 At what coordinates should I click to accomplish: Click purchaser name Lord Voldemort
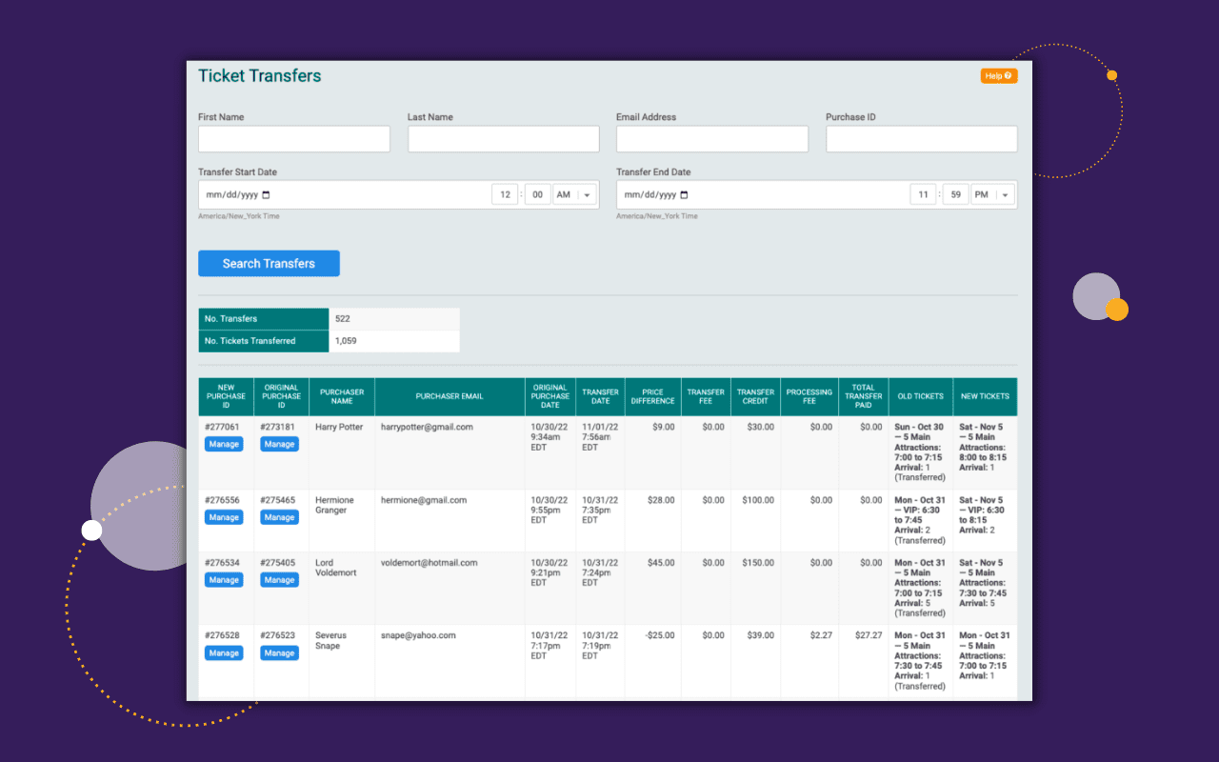pos(334,568)
